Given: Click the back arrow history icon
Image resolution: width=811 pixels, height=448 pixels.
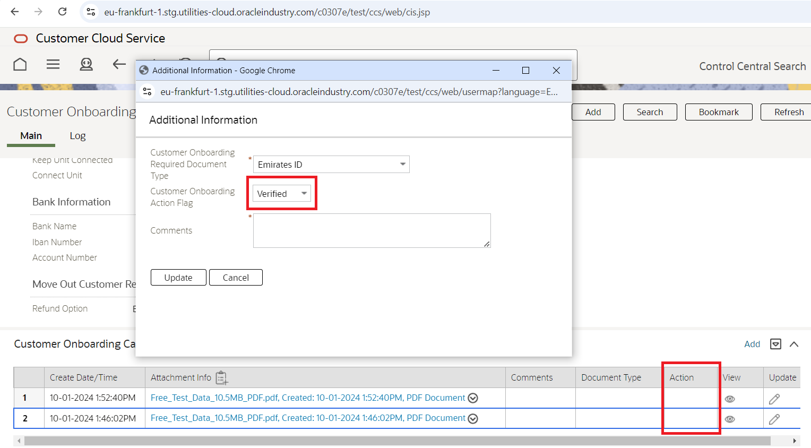Looking at the screenshot, I should [119, 64].
